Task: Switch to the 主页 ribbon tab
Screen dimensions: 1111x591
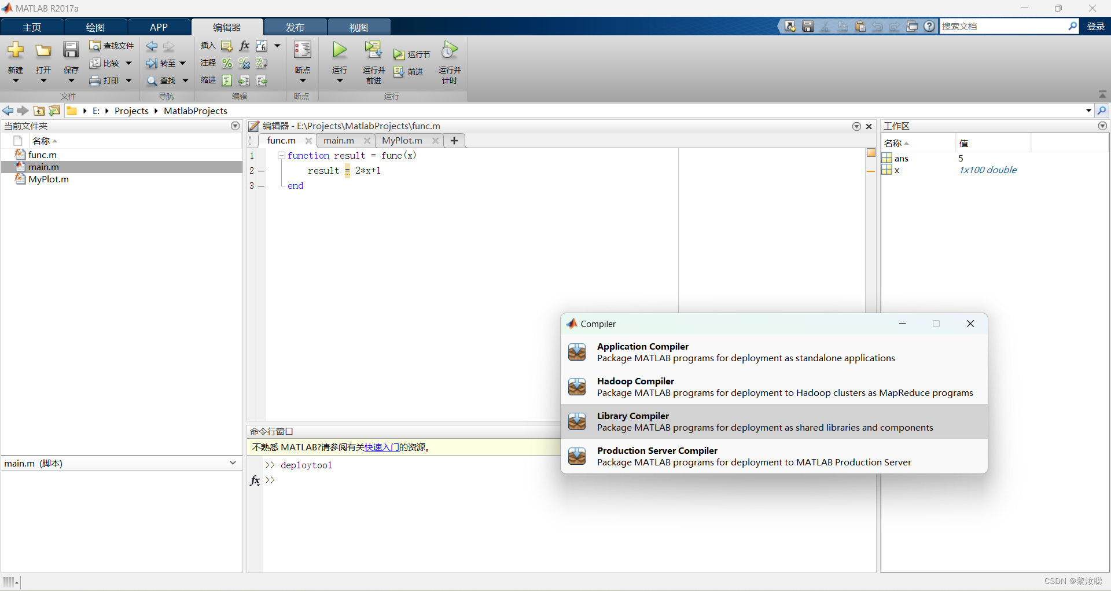Action: click(32, 27)
